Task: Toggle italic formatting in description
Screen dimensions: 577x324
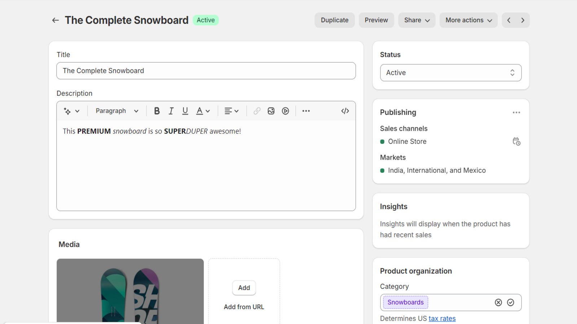Action: pyautogui.click(x=171, y=111)
